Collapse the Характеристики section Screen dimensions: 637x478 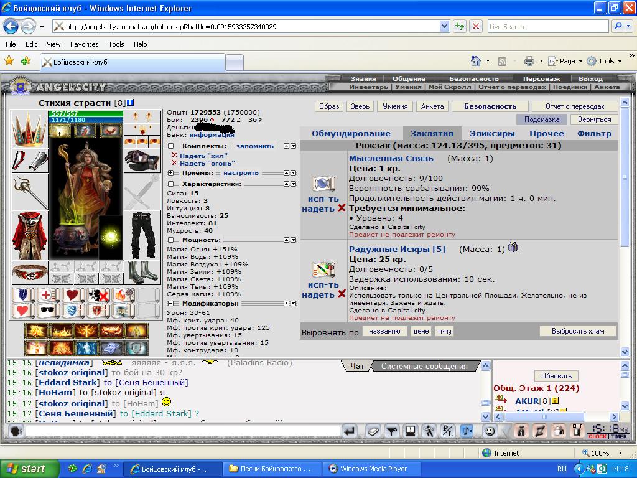(x=170, y=184)
